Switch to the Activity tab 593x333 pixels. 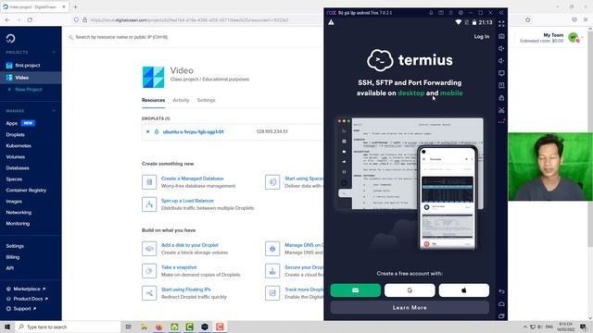pyautogui.click(x=181, y=100)
